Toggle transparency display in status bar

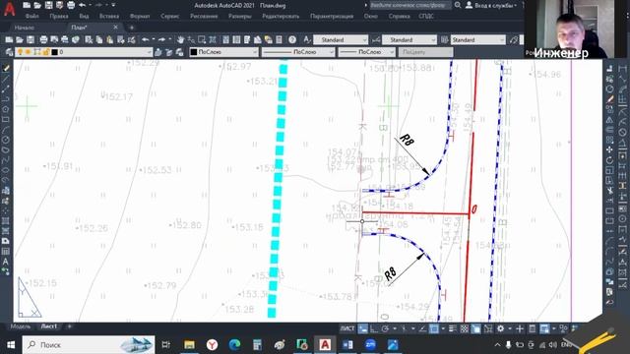[x=464, y=328]
